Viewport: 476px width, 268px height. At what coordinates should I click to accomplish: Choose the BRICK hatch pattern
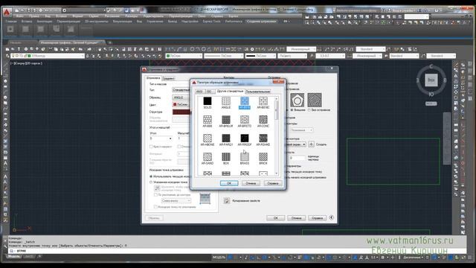click(263, 157)
